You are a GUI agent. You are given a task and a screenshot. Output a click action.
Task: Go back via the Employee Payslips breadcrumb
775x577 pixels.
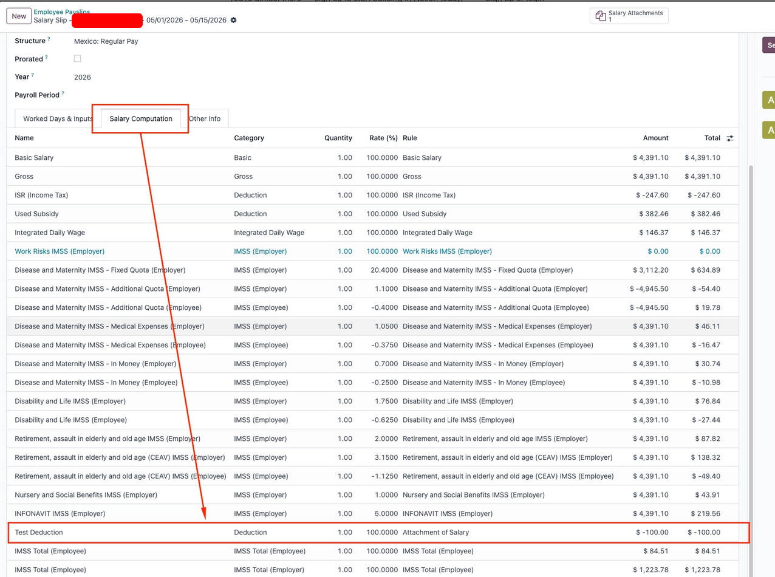(x=61, y=12)
